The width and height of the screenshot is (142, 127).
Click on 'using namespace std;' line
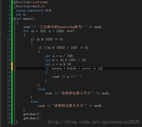pos(34,10)
